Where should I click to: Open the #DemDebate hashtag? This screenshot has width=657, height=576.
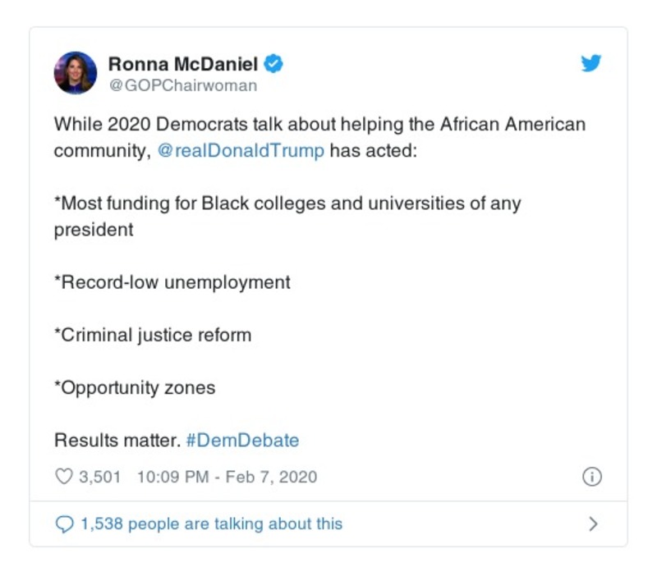click(x=242, y=440)
